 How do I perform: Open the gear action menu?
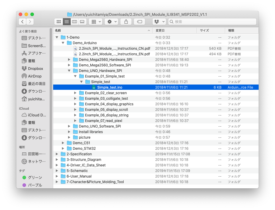click(111, 22)
